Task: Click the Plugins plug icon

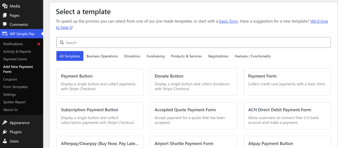Action: [5, 132]
